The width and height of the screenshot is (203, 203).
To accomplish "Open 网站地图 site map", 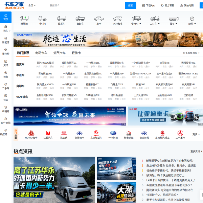I will pyautogui.click(x=187, y=5).
